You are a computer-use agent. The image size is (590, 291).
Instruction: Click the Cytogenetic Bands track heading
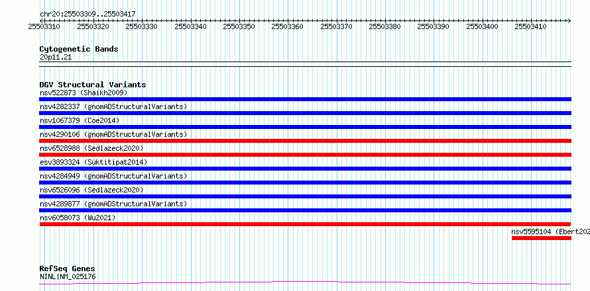coord(79,49)
